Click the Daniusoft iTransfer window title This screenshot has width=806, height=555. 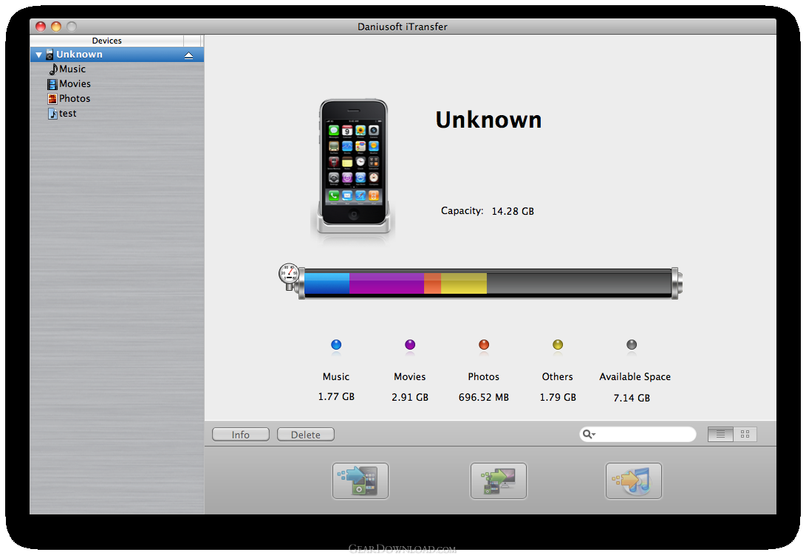[x=403, y=27]
